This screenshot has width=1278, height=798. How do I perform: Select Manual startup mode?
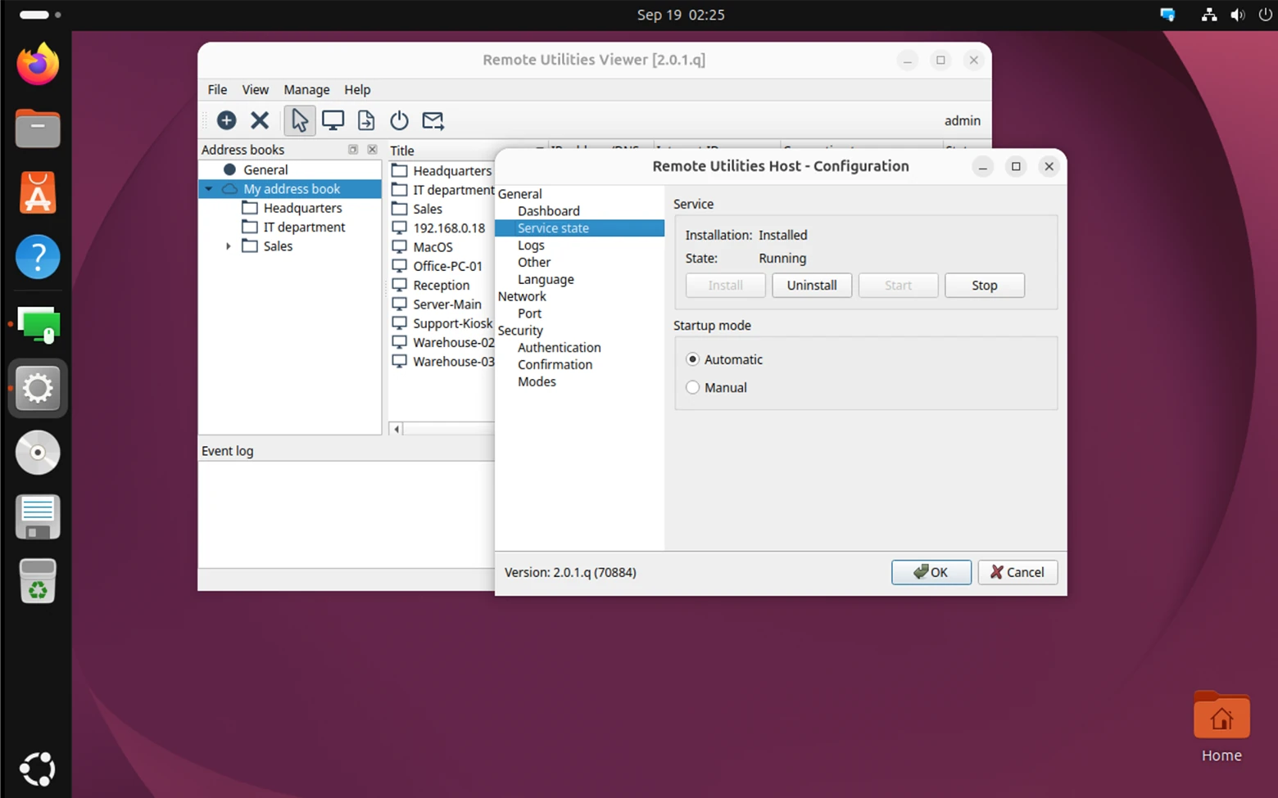click(693, 387)
